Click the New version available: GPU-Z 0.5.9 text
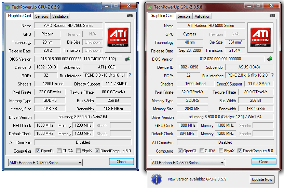 coord(197,179)
